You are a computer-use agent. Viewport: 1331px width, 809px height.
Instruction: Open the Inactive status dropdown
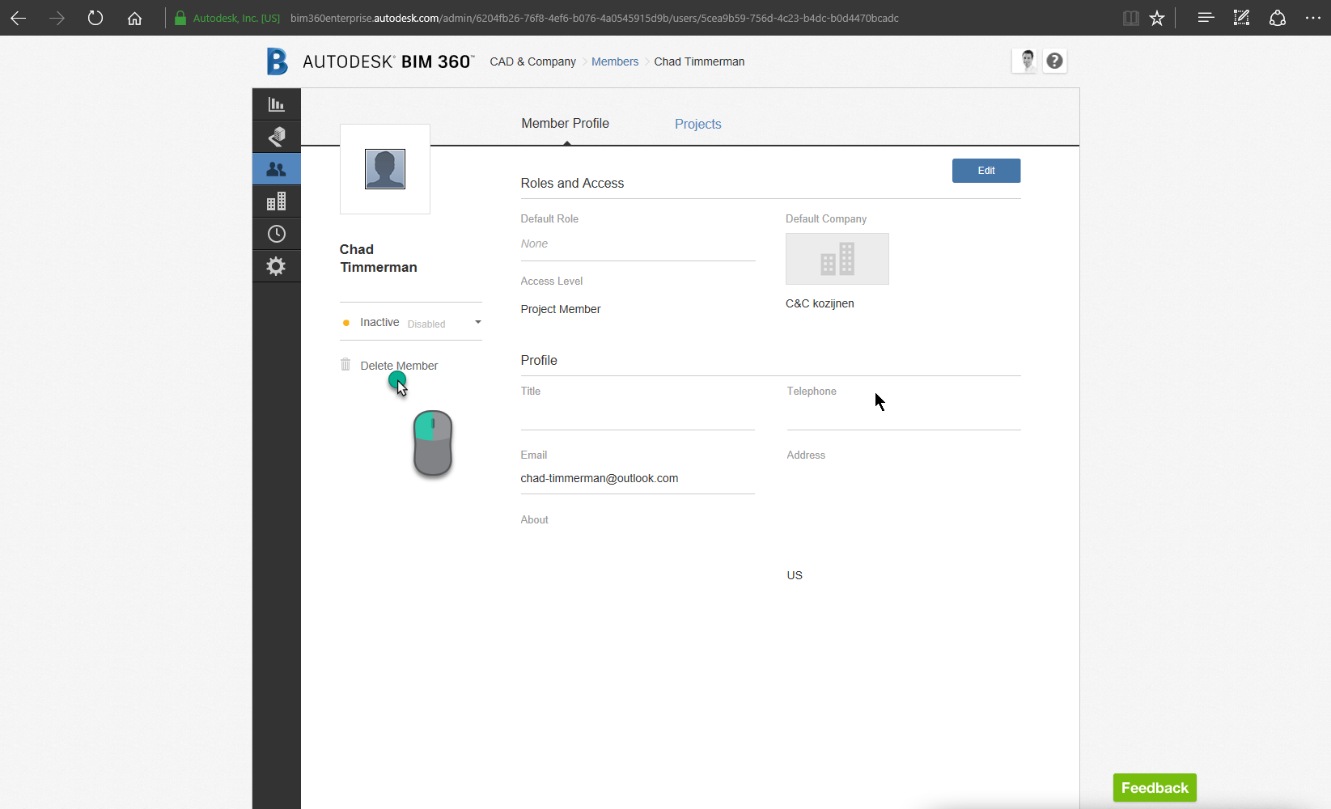[x=477, y=321]
